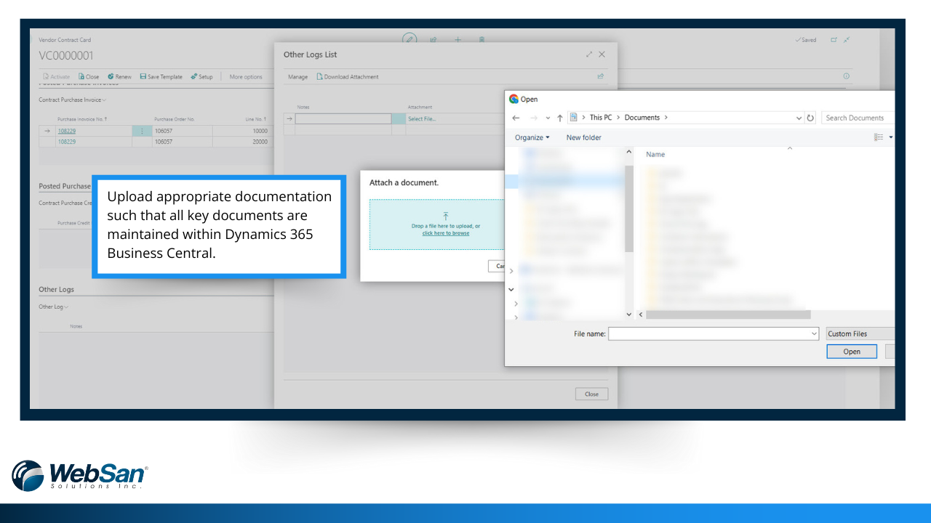Go back in the Open file dialog
Image resolution: width=931 pixels, height=523 pixels.
click(x=516, y=118)
